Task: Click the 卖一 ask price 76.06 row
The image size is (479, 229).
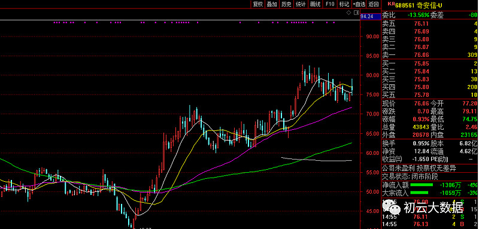Action: tap(430, 55)
